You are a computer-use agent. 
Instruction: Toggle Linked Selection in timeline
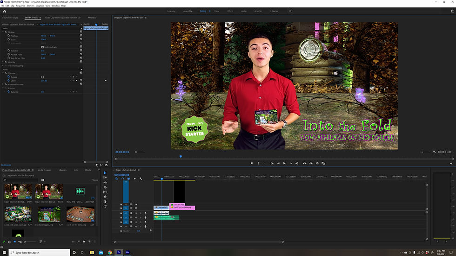(128, 179)
